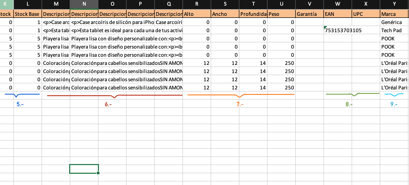Select the 'Genérica' brand cell
Image resolution: width=409 pixels, height=185 pixels.
[x=395, y=22]
